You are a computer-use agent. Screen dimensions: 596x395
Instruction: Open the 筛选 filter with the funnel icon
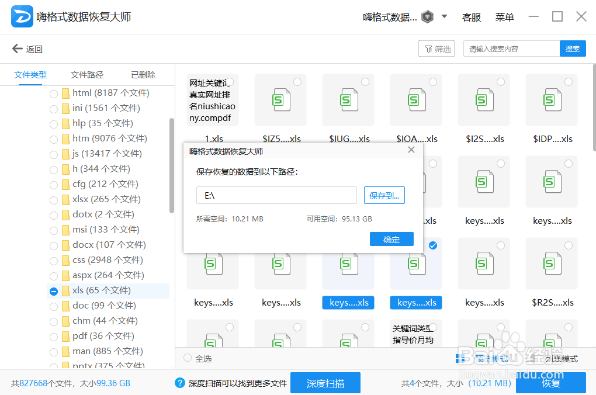click(436, 48)
